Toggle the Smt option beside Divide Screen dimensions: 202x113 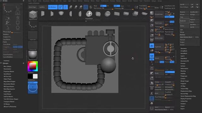pos(170,72)
